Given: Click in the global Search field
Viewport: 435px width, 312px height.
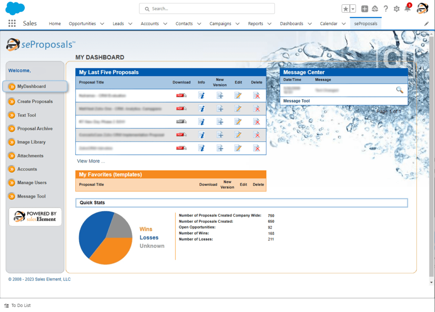Looking at the screenshot, I should click(207, 9).
